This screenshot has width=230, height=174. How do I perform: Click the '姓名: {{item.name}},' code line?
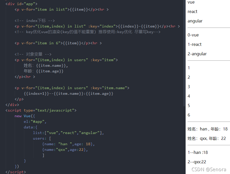pyautogui.click(x=46, y=65)
